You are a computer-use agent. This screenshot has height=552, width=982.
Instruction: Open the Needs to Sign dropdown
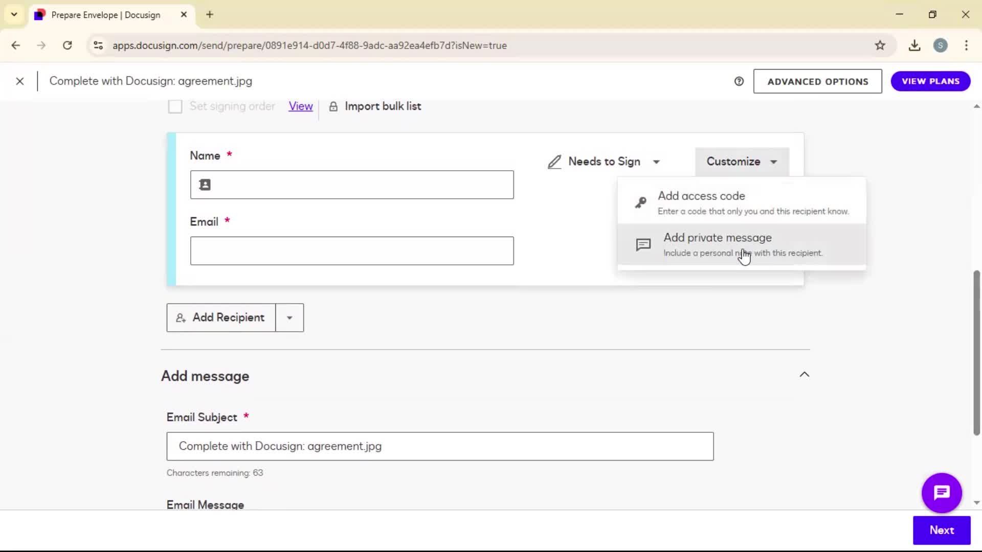click(x=604, y=162)
